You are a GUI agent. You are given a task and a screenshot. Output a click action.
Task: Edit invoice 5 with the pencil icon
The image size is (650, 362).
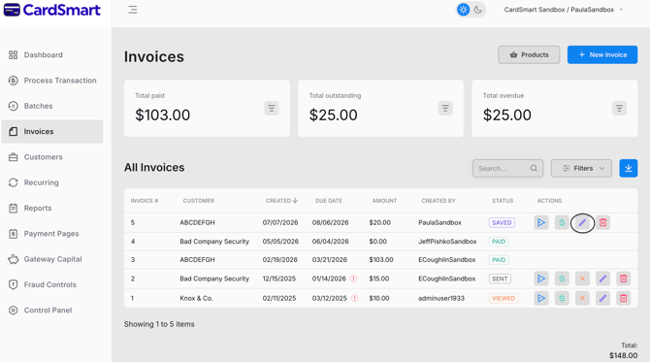click(582, 222)
